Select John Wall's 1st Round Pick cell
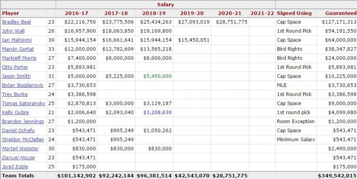The height and width of the screenshot is (179, 357). (294, 31)
